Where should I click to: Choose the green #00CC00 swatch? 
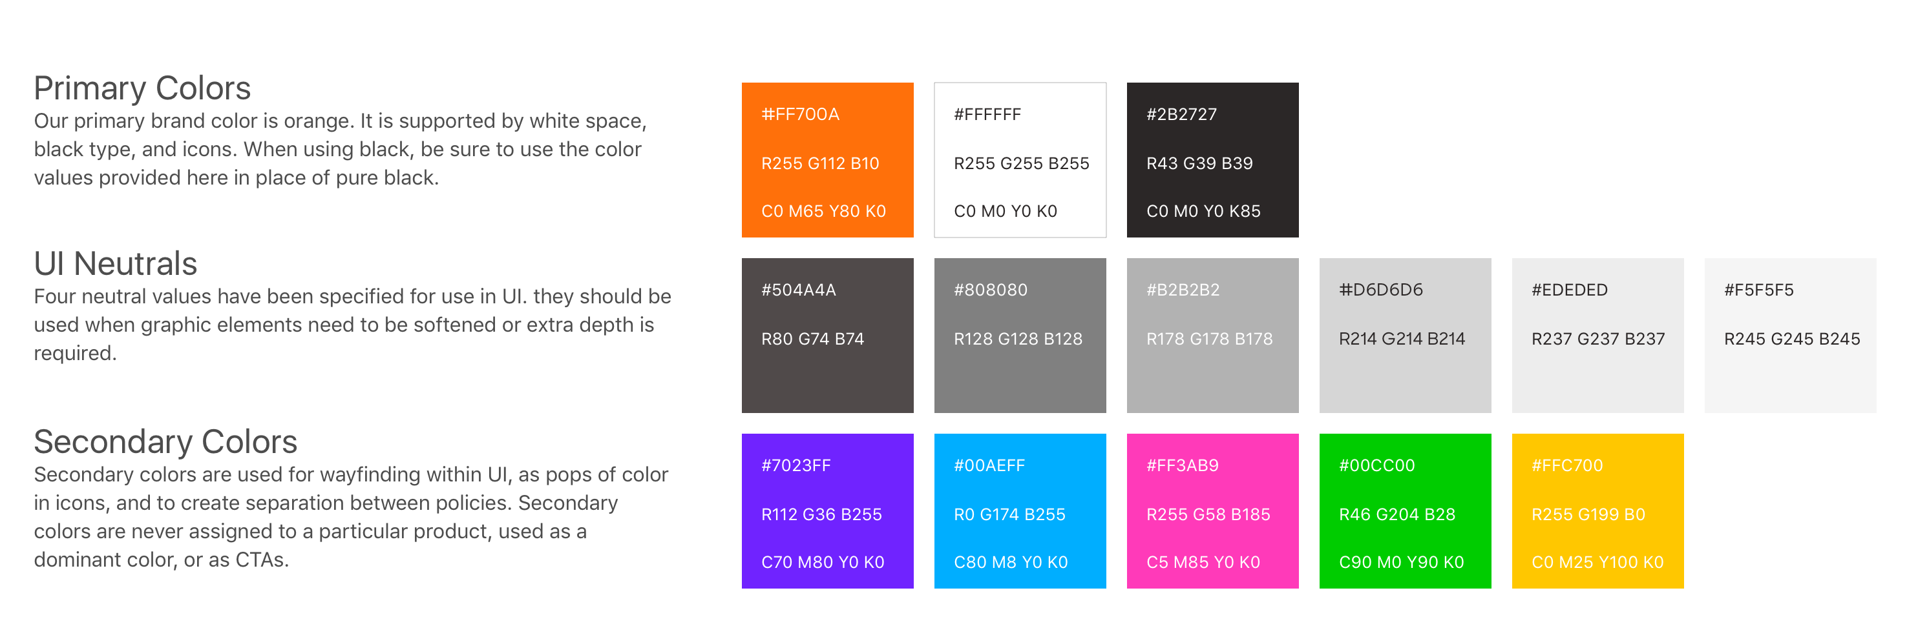tap(1405, 510)
